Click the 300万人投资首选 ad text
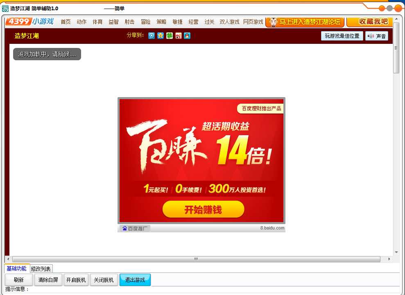This screenshot has height=295, width=405. [238, 189]
